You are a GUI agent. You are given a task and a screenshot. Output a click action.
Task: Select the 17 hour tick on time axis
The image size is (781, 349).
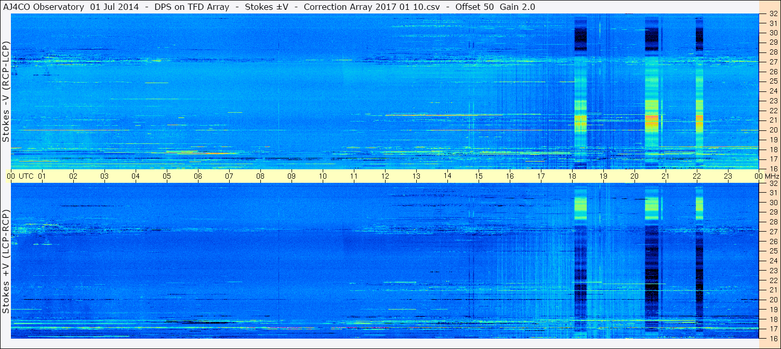click(x=541, y=176)
